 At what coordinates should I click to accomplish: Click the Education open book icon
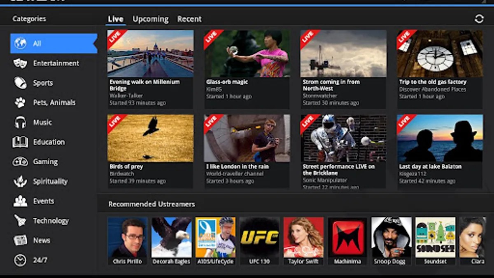point(20,142)
